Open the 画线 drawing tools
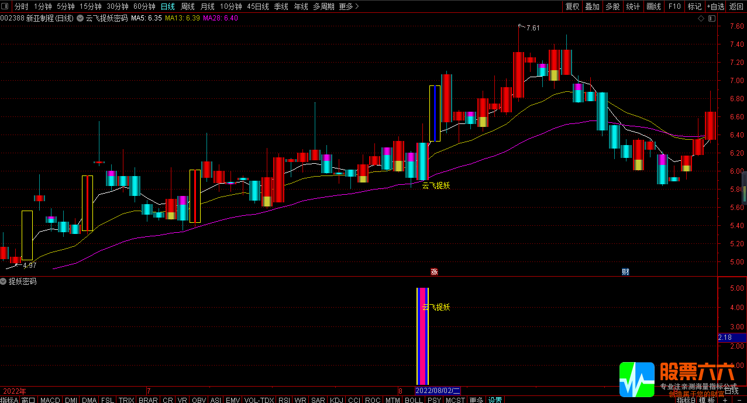This screenshot has height=403, width=747. click(653, 6)
